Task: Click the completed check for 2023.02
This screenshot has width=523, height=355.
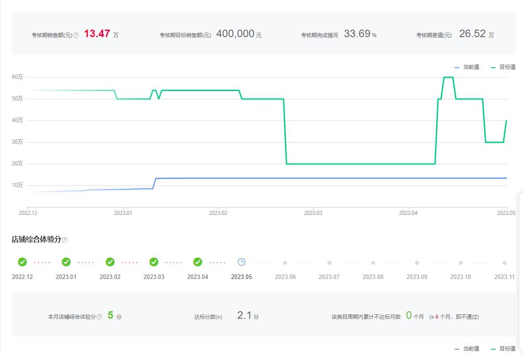Action: point(110,262)
